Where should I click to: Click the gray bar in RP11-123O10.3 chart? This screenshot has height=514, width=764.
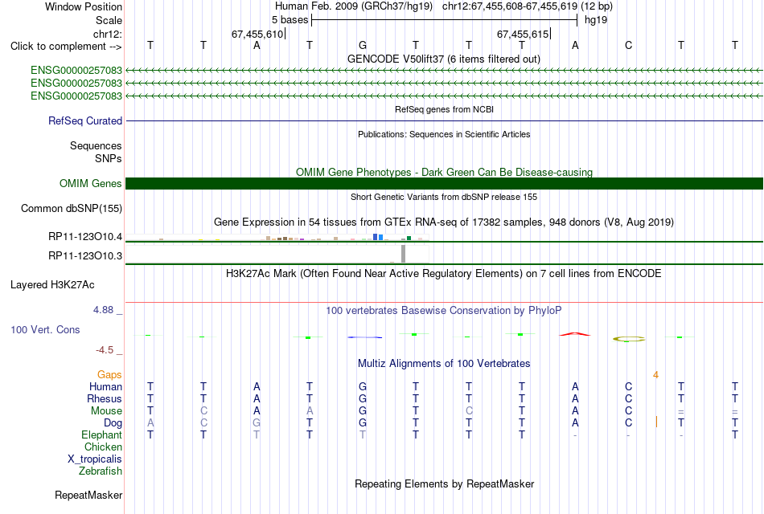403,254
